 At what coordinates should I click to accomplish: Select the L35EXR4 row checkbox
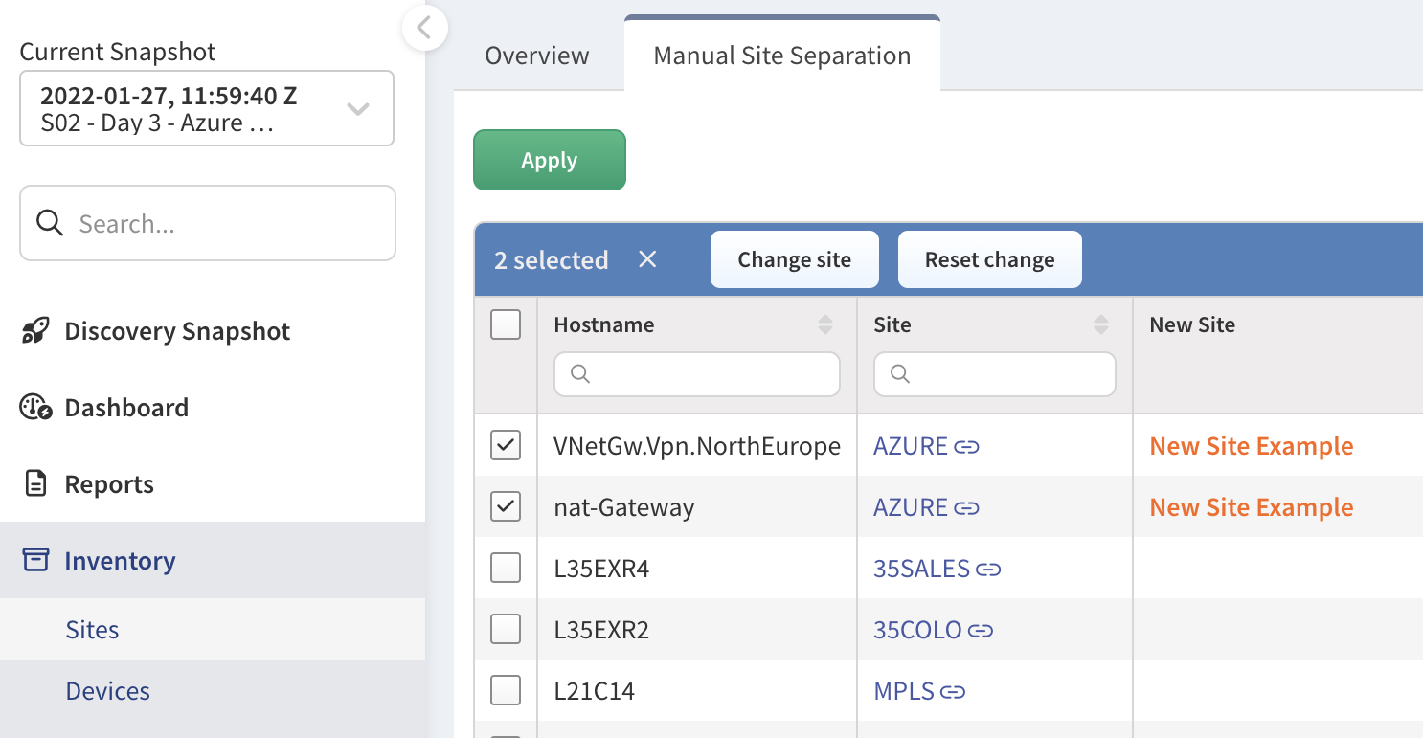pyautogui.click(x=506, y=569)
